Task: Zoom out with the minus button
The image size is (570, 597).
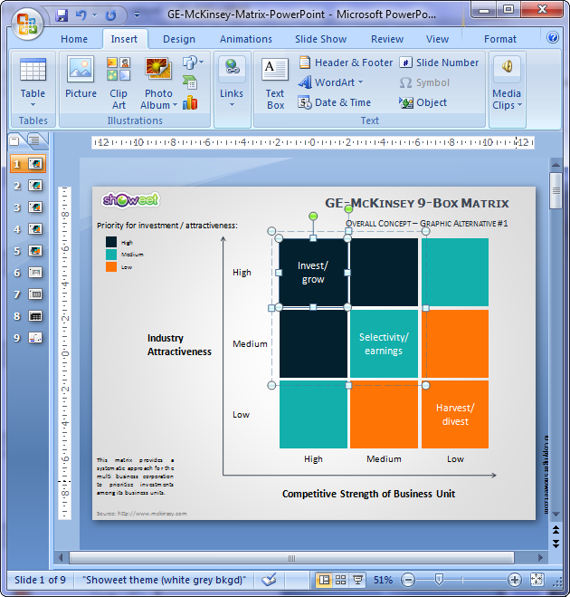Action: pyautogui.click(x=408, y=580)
